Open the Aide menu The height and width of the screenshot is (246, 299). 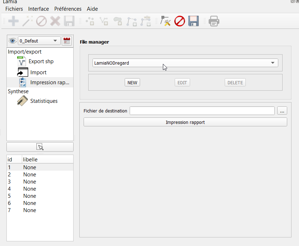(92, 9)
